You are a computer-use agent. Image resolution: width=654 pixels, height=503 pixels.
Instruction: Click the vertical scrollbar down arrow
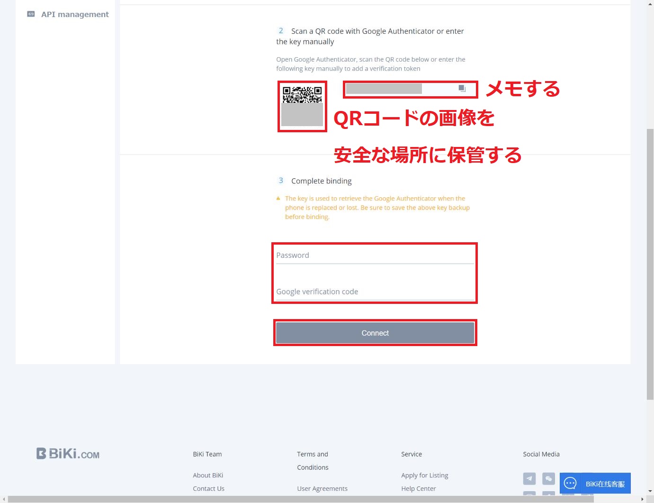(650, 492)
